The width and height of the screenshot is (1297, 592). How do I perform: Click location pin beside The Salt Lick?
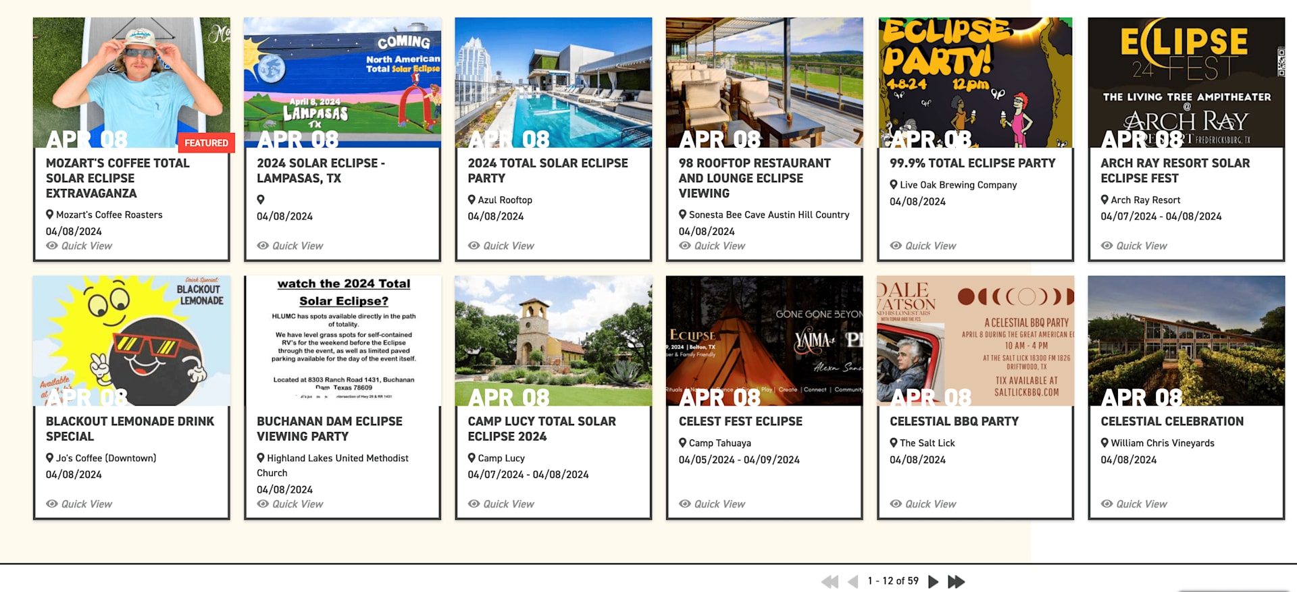tap(894, 443)
